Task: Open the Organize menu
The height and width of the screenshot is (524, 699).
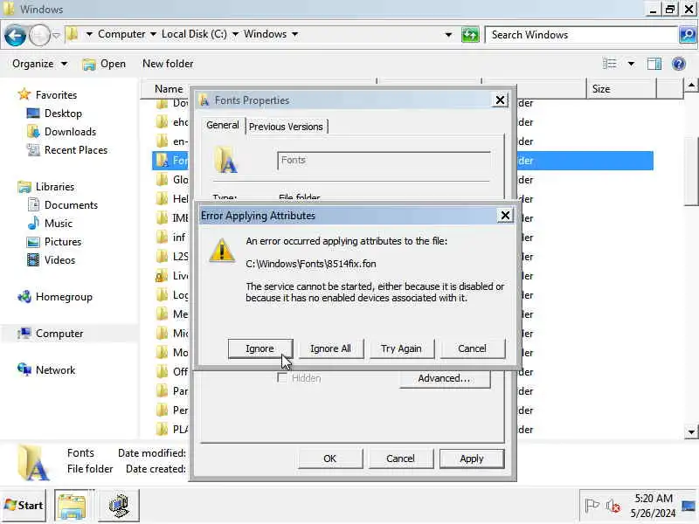Action: (x=39, y=64)
